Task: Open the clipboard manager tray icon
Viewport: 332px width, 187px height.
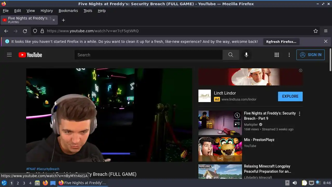Action: click(304, 183)
